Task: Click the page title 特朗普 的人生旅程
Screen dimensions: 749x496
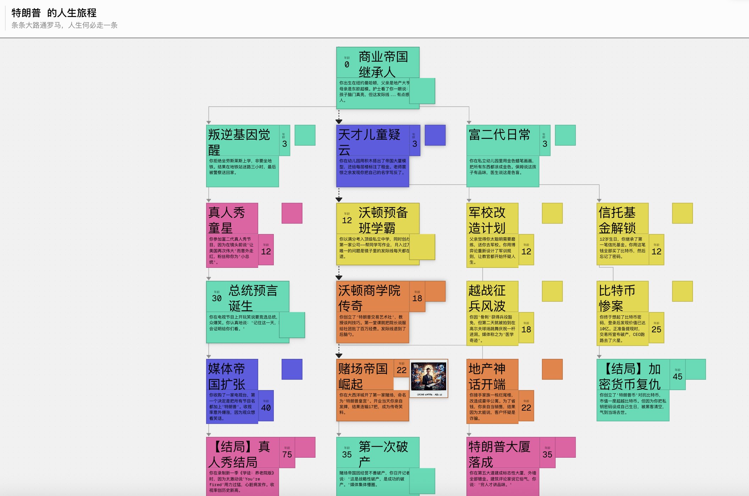Action: click(x=54, y=13)
